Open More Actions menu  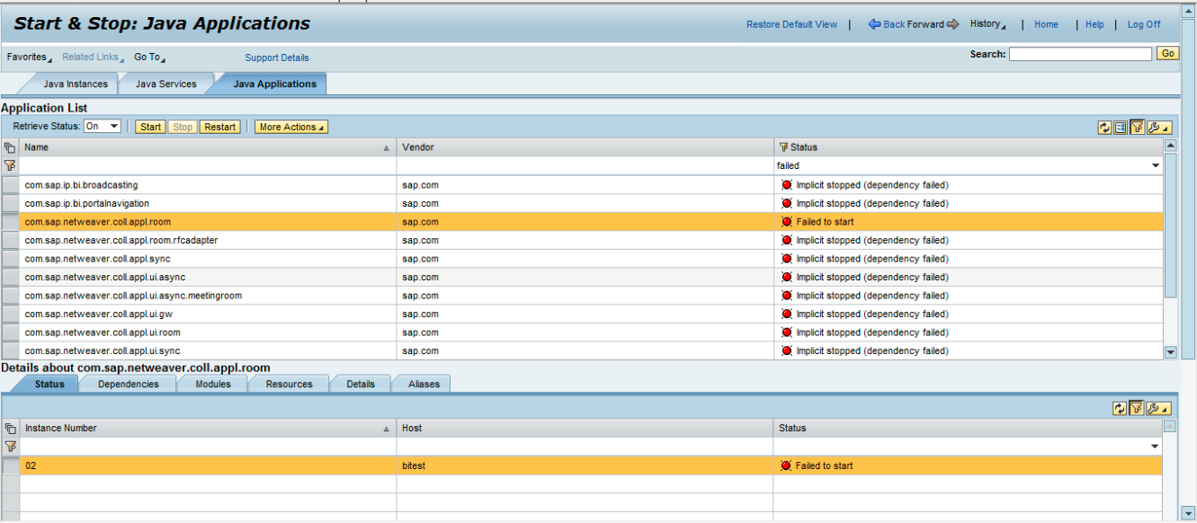point(291,127)
